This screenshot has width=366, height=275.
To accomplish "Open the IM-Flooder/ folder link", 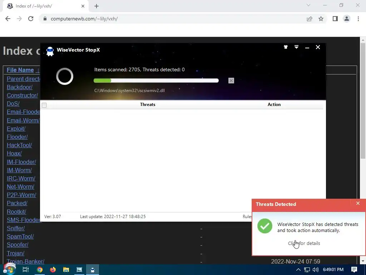I will [21, 162].
